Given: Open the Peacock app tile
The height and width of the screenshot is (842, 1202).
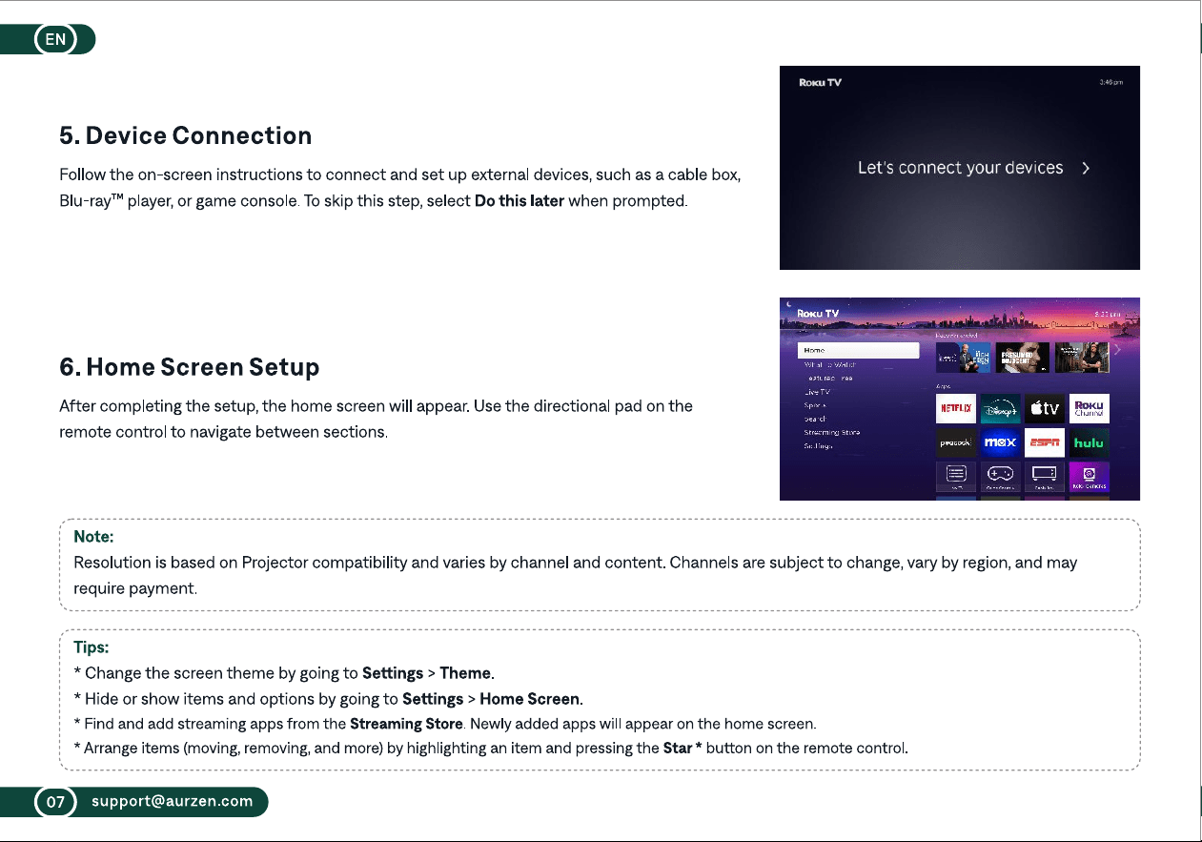Looking at the screenshot, I should [956, 442].
